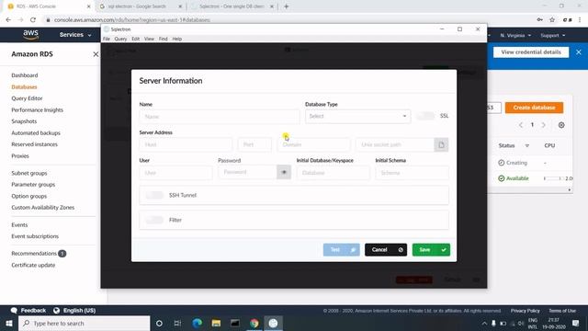Click the Feedback link in footer
Viewport: 588px width, 331px height.
[x=28, y=311]
